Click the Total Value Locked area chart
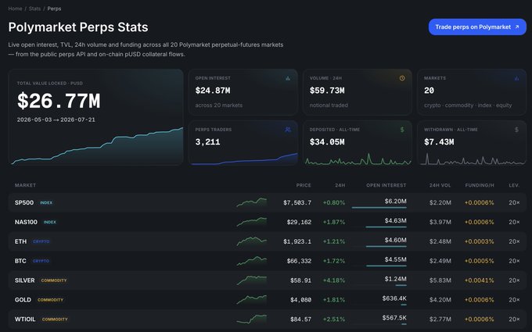The width and height of the screenshot is (532, 332). coord(96,146)
